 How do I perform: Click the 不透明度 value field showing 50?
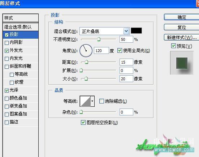(126, 39)
